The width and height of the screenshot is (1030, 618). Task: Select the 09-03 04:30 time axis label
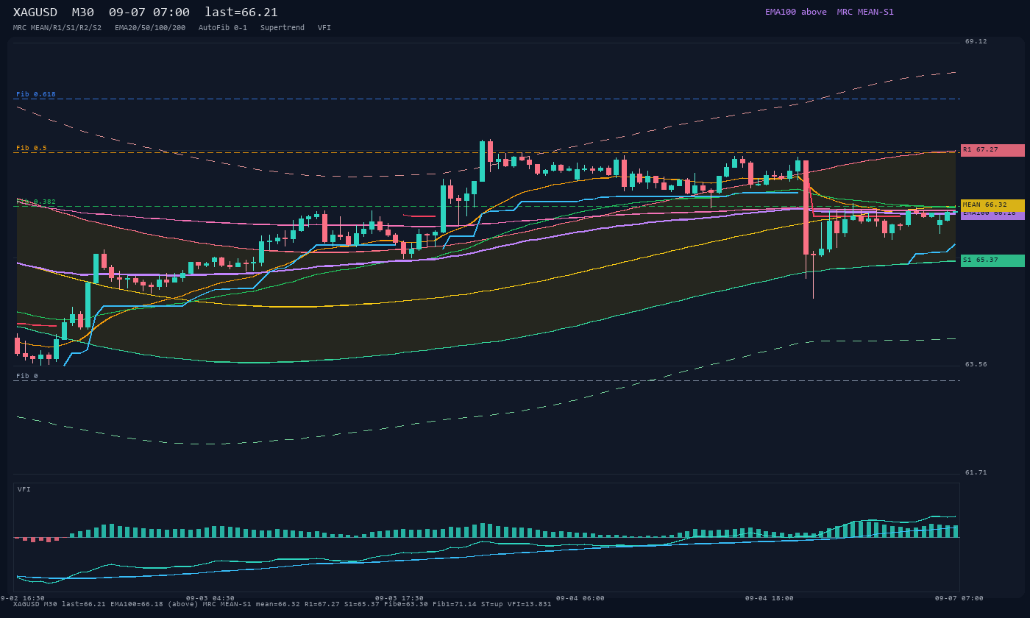(210, 598)
